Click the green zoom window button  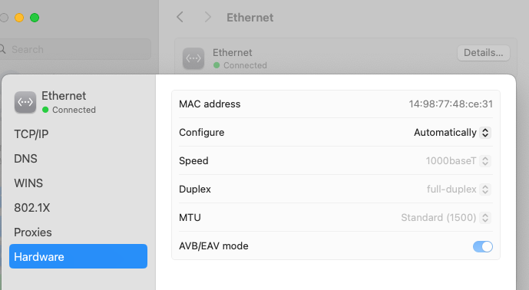(x=35, y=18)
